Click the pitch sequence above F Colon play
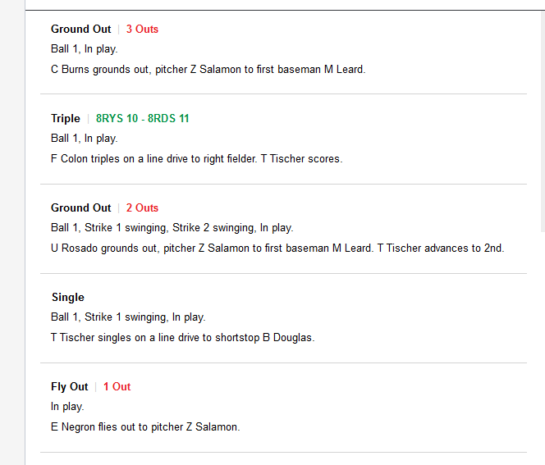This screenshot has height=465, width=545. (x=84, y=139)
